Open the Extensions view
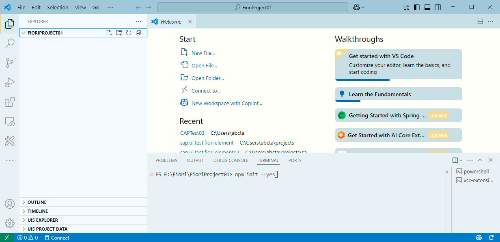 point(10,102)
